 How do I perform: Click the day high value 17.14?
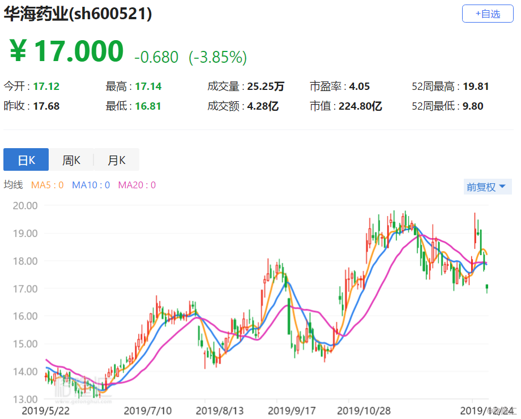pos(148,87)
